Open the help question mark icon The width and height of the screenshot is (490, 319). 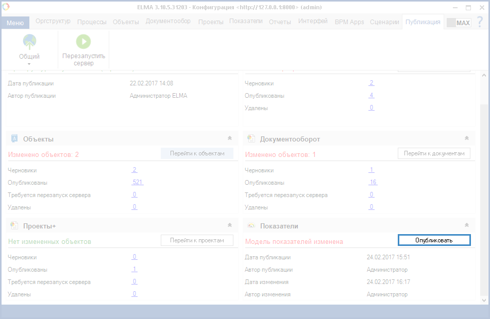point(480,22)
